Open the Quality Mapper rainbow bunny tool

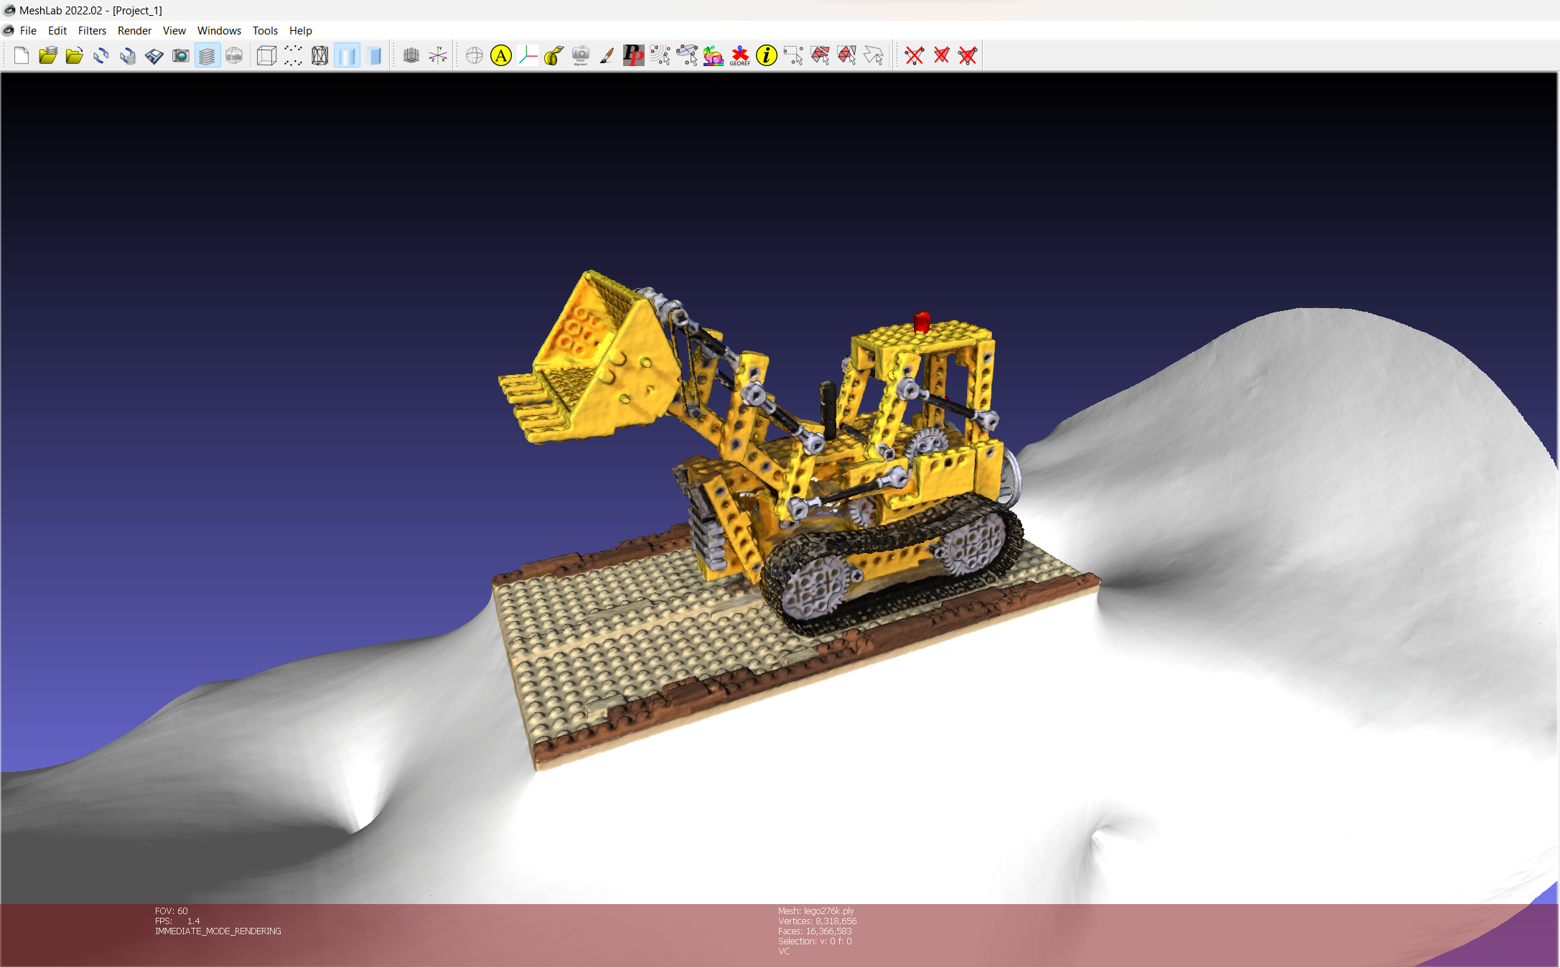(x=713, y=55)
